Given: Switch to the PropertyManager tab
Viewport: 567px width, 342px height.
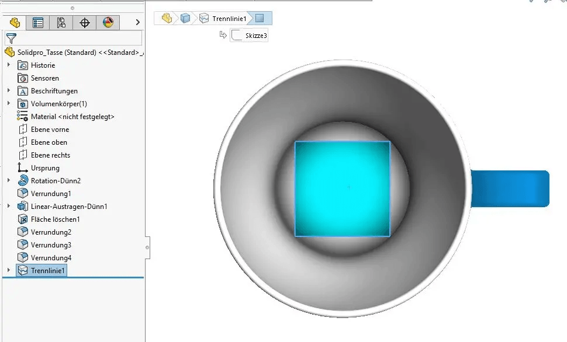Looking at the screenshot, I should (x=38, y=23).
